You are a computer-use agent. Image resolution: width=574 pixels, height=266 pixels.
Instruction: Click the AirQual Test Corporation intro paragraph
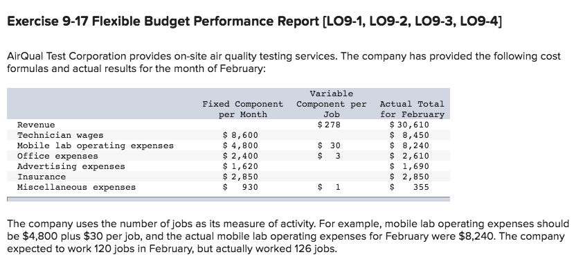click(x=284, y=62)
